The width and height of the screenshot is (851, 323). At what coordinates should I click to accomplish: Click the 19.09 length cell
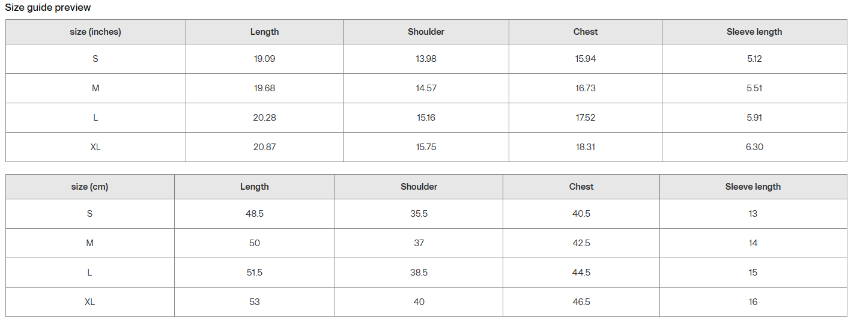coord(264,59)
